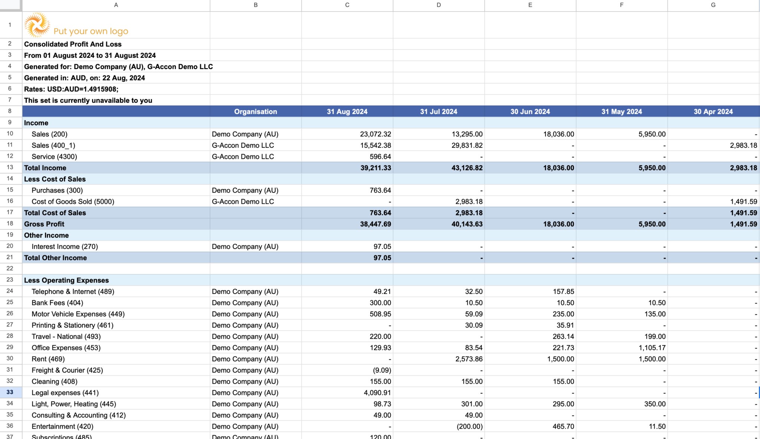Screen dimensions: 760x439
Task: Click the select-all corner box
Action: [x=10, y=5]
